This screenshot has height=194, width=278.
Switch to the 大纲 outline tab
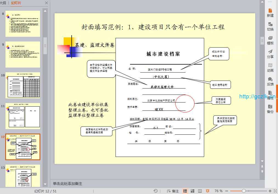pos(3,3)
